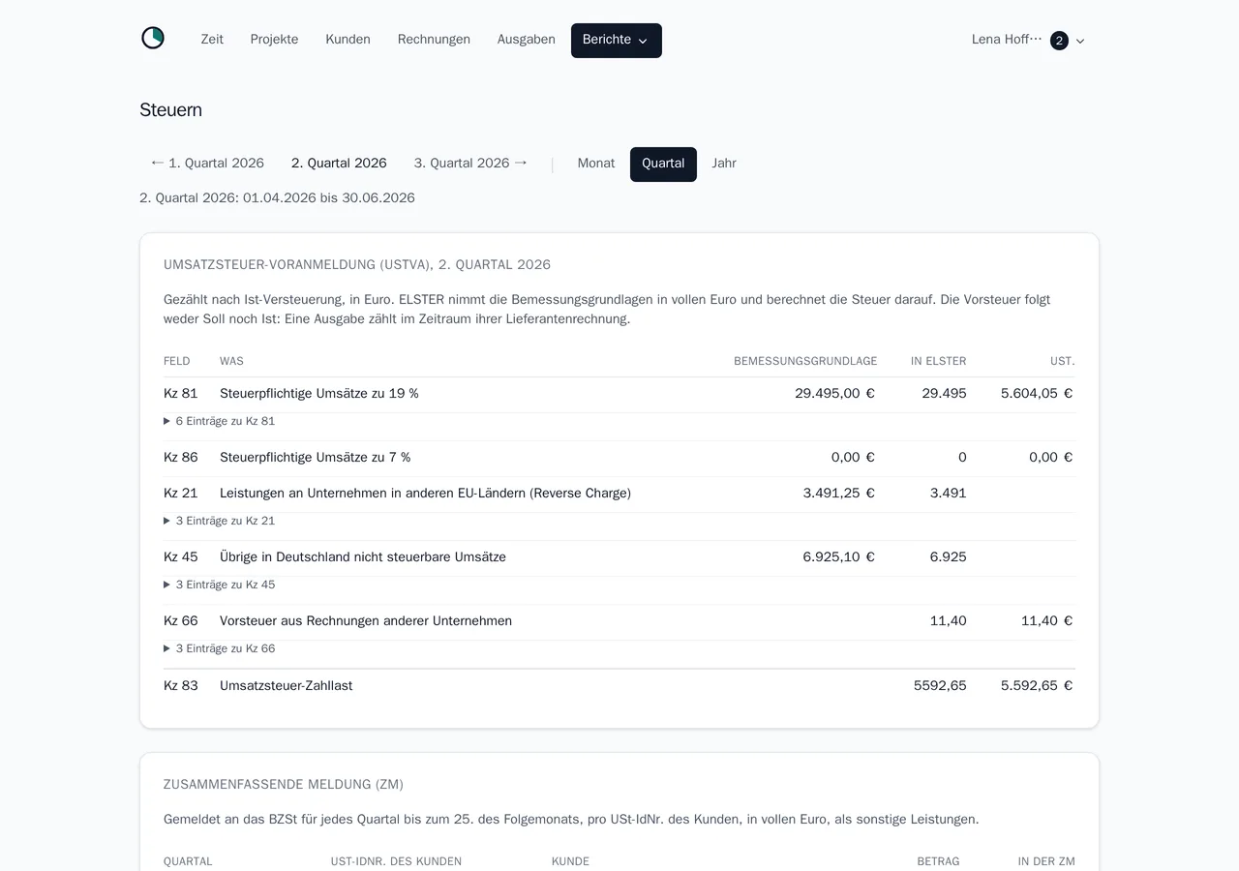Screen dimensions: 1239x871
Task: Go back to 1. Quartal 2026
Action: (207, 164)
